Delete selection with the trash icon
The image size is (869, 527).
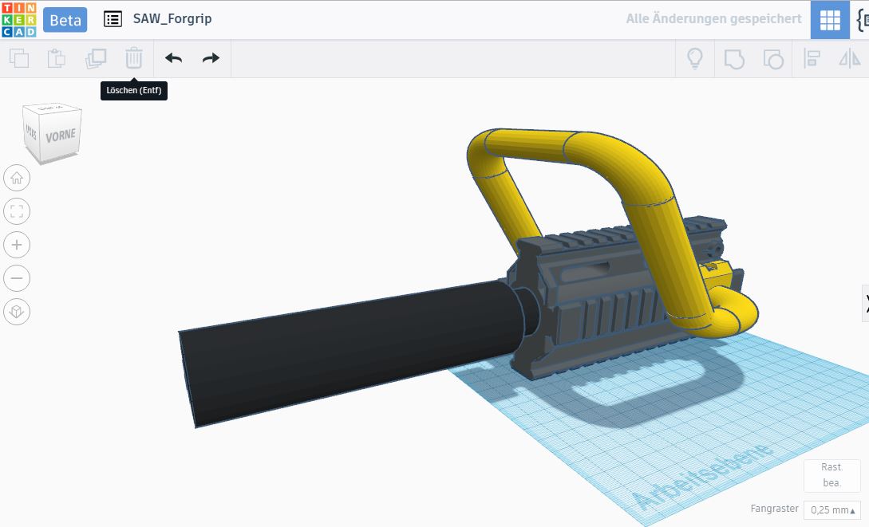(133, 58)
